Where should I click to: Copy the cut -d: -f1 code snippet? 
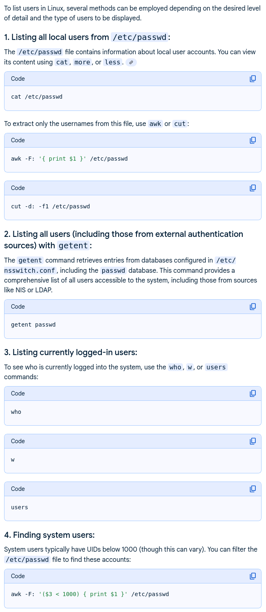tap(253, 188)
